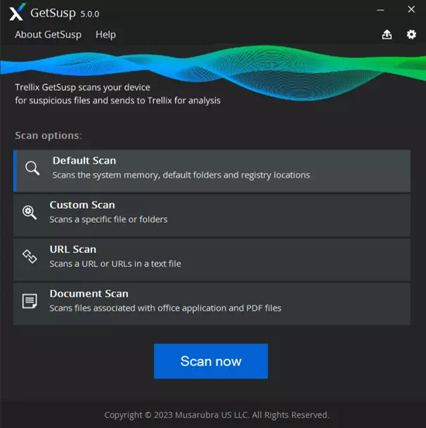Viewport: 426px width, 428px height.
Task: Close the GetSusp window
Action: [x=411, y=10]
